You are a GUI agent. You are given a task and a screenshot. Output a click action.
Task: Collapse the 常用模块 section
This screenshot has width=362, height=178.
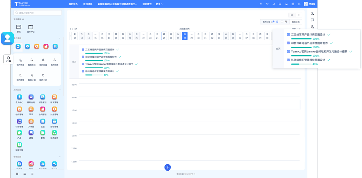coord(61,19)
